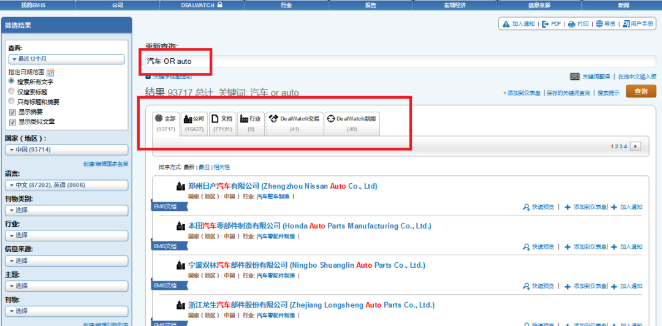Select the 搜索所有文字 radio button
The image size is (662, 326).
12,81
